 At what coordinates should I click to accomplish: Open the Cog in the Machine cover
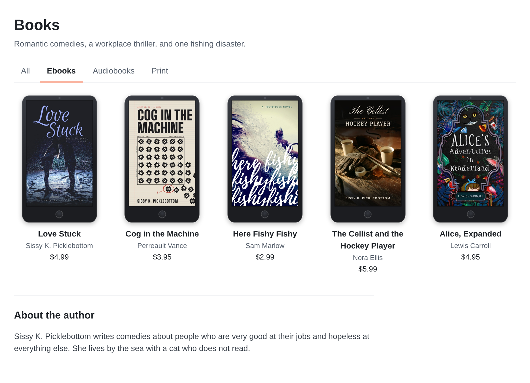coord(162,153)
